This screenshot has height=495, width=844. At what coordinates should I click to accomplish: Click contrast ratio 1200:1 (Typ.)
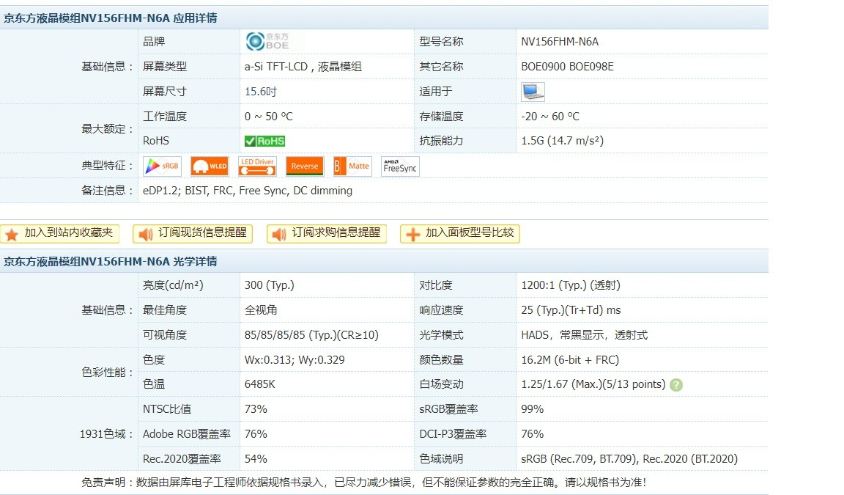pyautogui.click(x=571, y=285)
